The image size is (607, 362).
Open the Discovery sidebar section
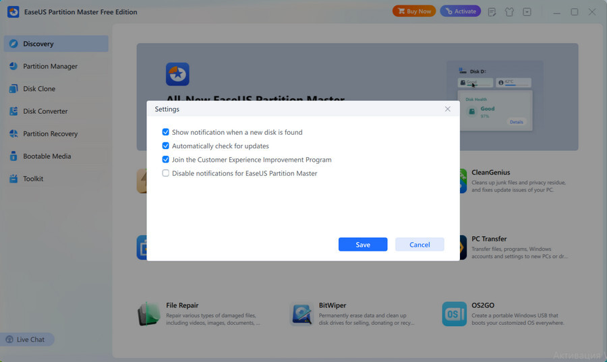(x=56, y=44)
